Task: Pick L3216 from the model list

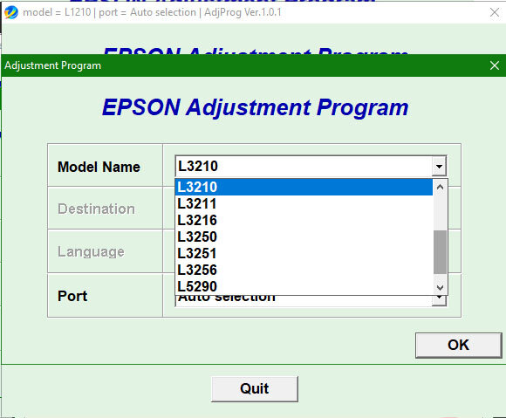Action: point(304,220)
